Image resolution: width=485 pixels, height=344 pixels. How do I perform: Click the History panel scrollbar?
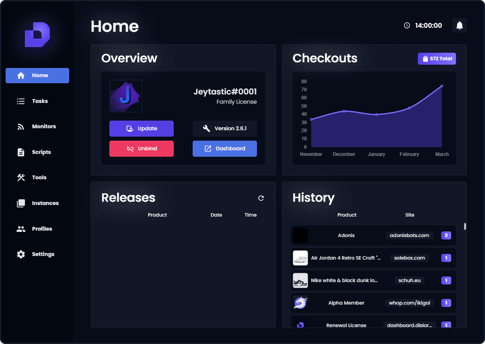464,226
